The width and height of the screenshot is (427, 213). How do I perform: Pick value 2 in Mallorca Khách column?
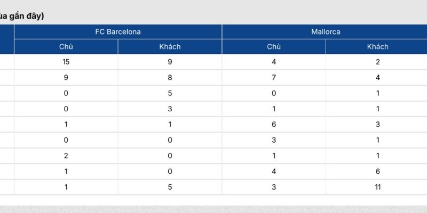point(377,62)
